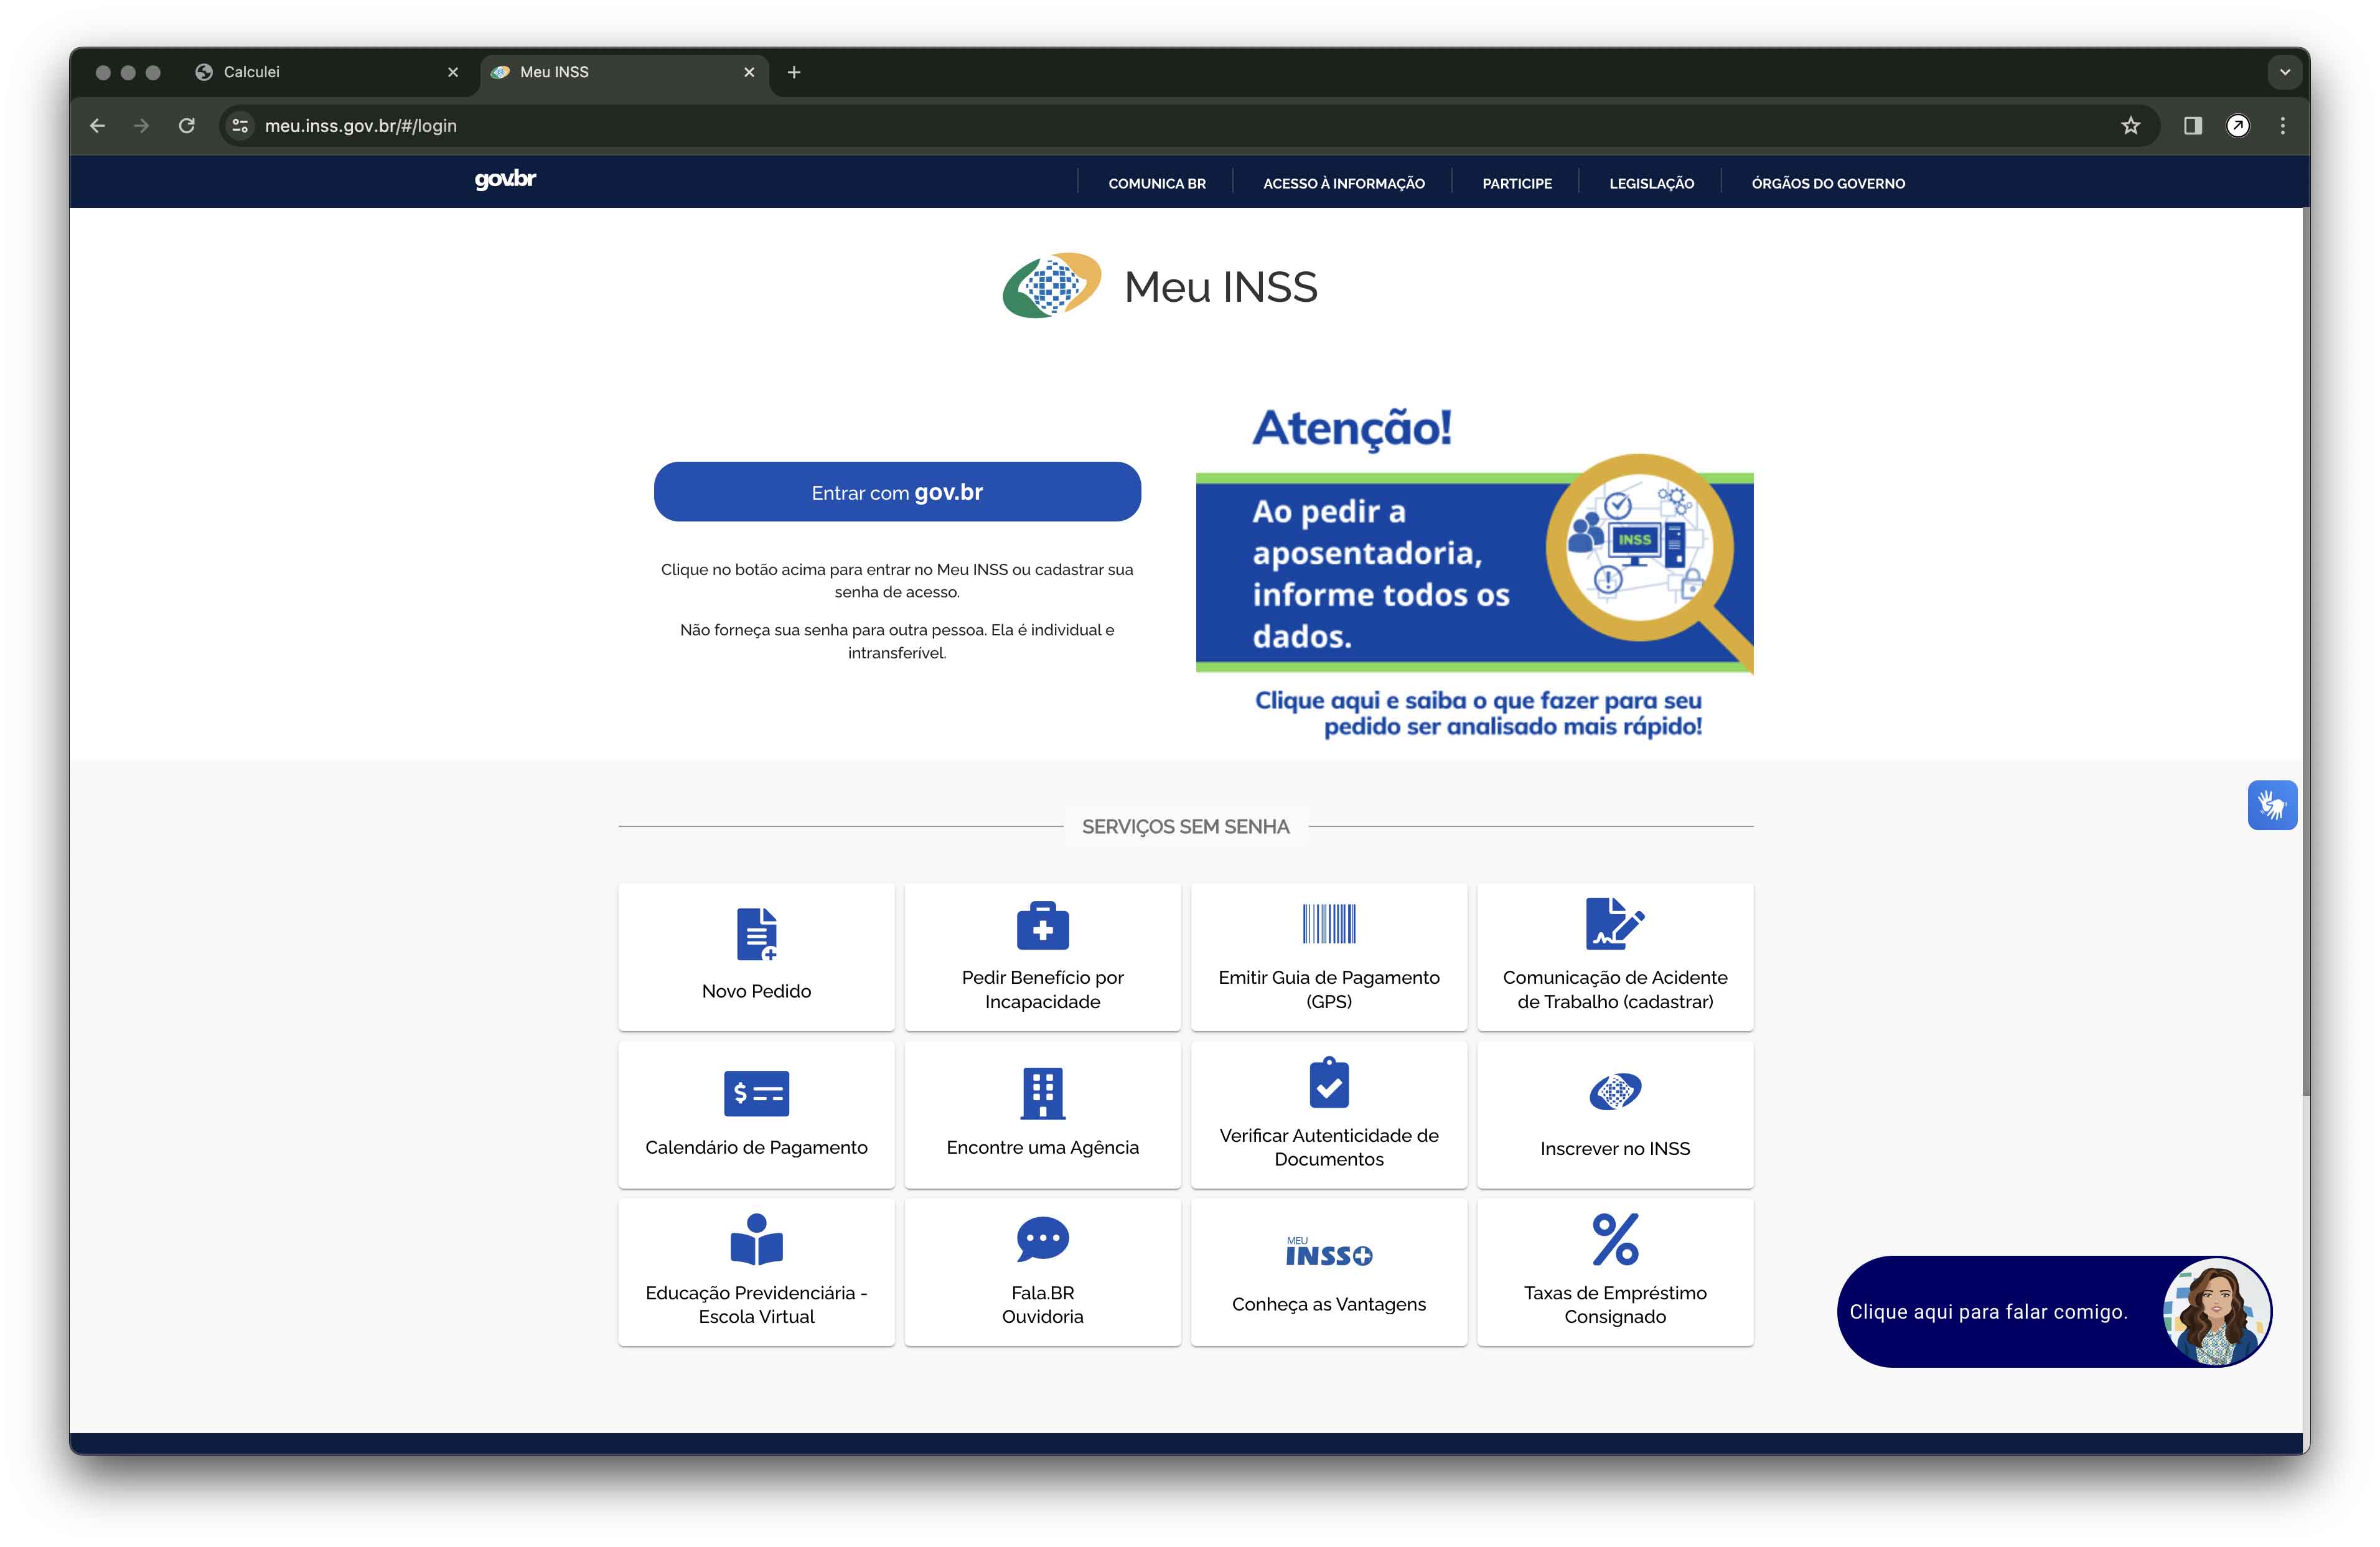Open Conheça as Vantagens label

click(x=1328, y=1305)
